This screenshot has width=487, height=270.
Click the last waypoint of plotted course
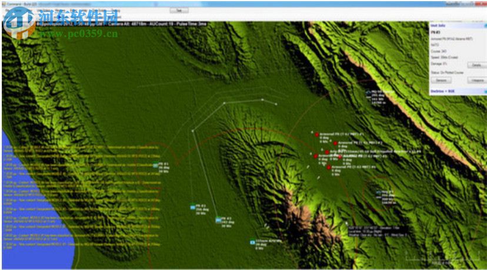(x=276, y=104)
